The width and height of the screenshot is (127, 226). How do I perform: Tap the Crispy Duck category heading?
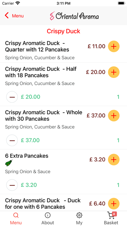[63, 31]
